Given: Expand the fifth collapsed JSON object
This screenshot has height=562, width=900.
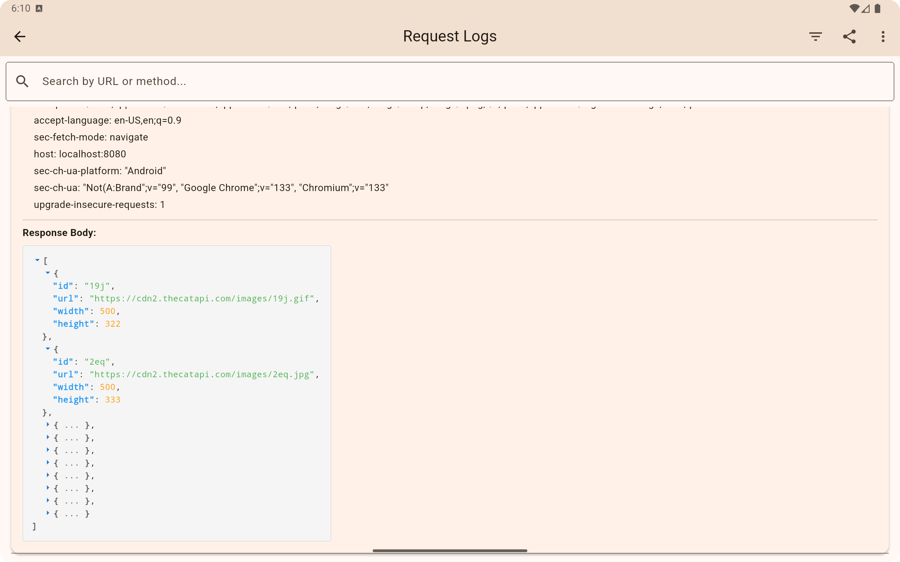Looking at the screenshot, I should point(47,475).
